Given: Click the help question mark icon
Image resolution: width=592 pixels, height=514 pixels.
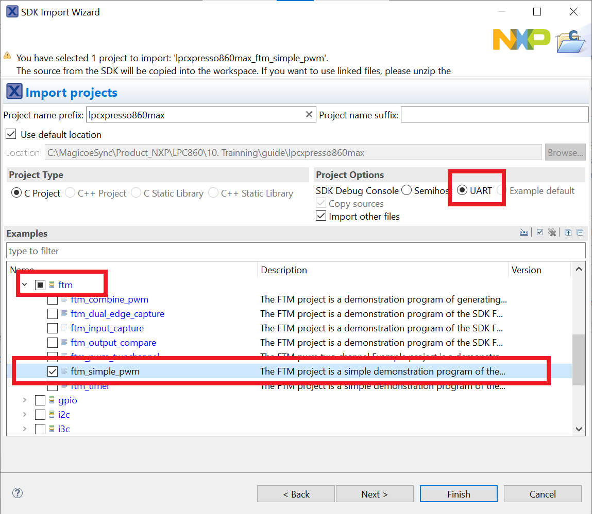Looking at the screenshot, I should [18, 493].
